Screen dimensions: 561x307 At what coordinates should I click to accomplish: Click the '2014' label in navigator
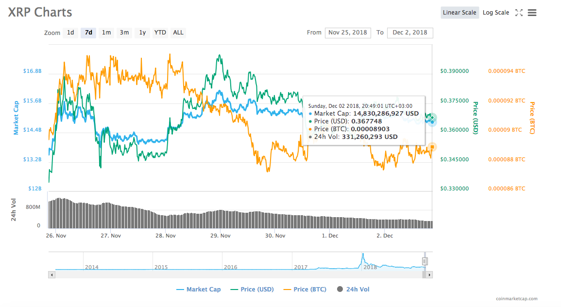[92, 267]
